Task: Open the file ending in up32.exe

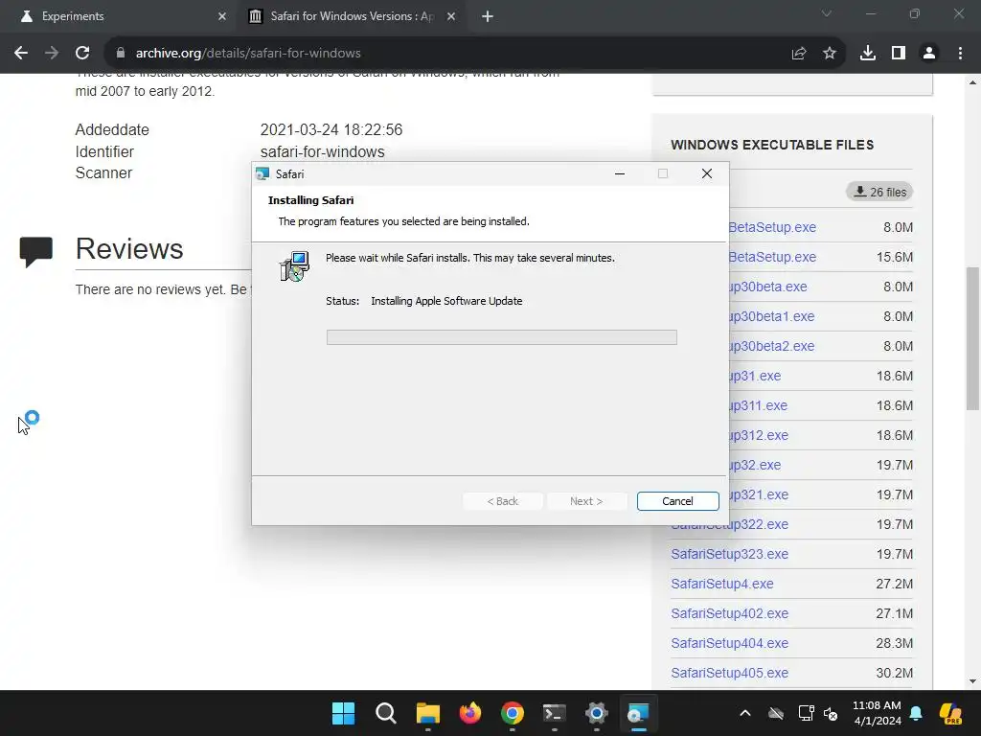Action: [x=755, y=465]
